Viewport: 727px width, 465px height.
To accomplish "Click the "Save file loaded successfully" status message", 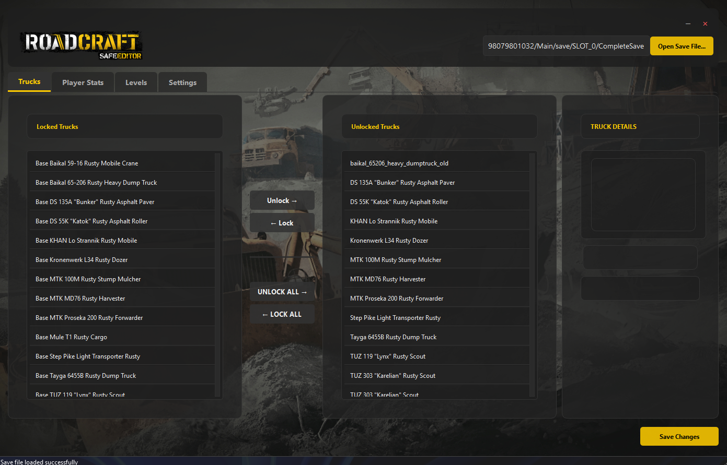I will 39,462.
